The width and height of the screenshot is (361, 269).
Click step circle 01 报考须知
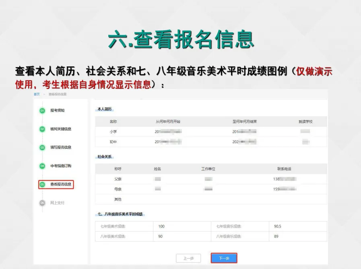pyautogui.click(x=42, y=111)
